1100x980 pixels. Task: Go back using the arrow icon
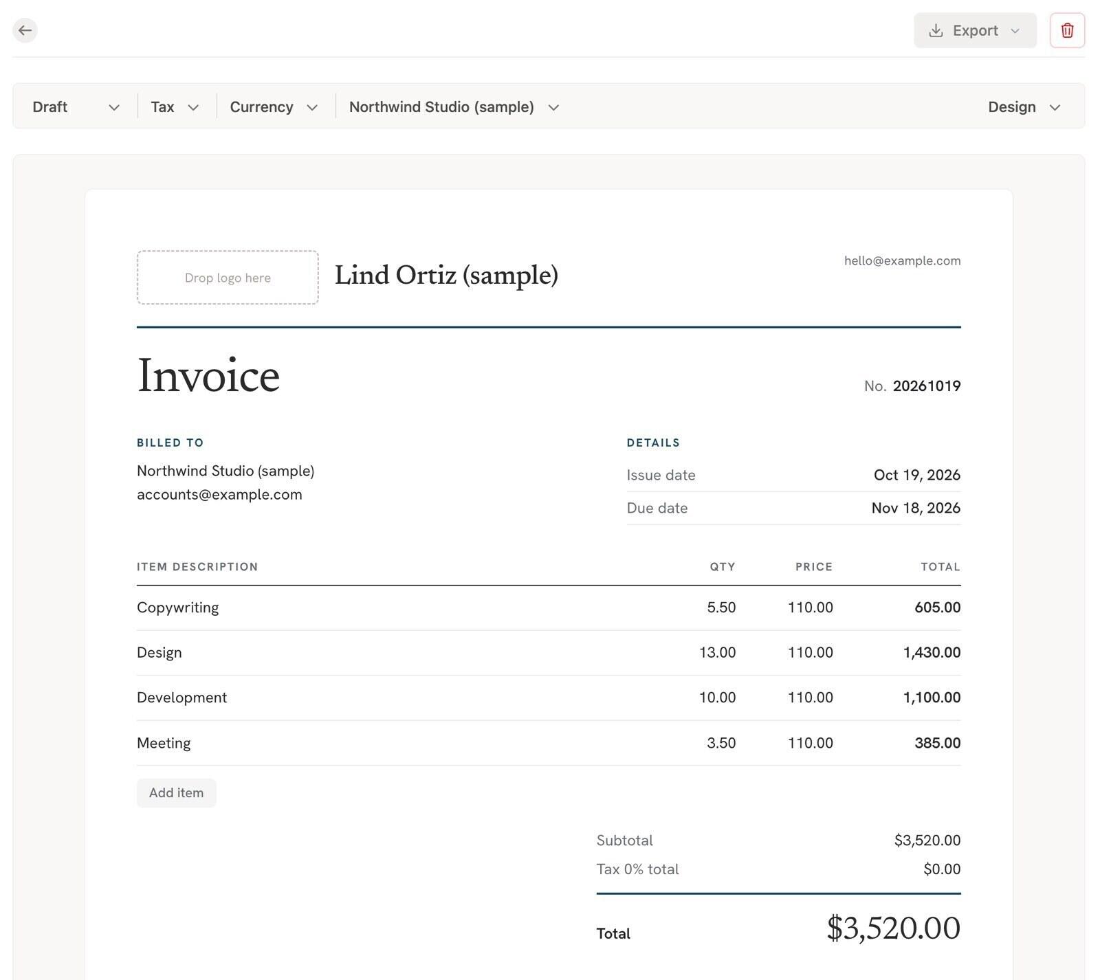25,30
